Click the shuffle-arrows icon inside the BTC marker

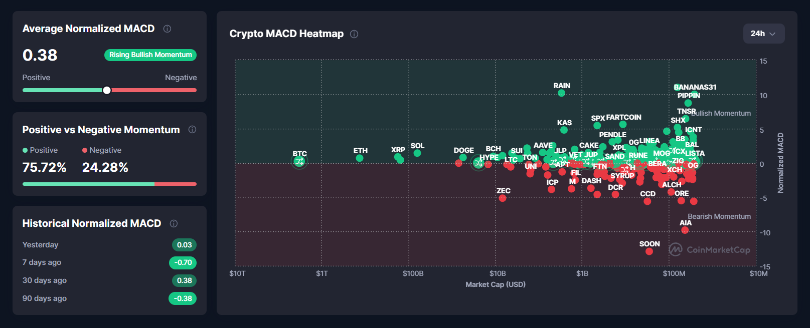pyautogui.click(x=299, y=161)
